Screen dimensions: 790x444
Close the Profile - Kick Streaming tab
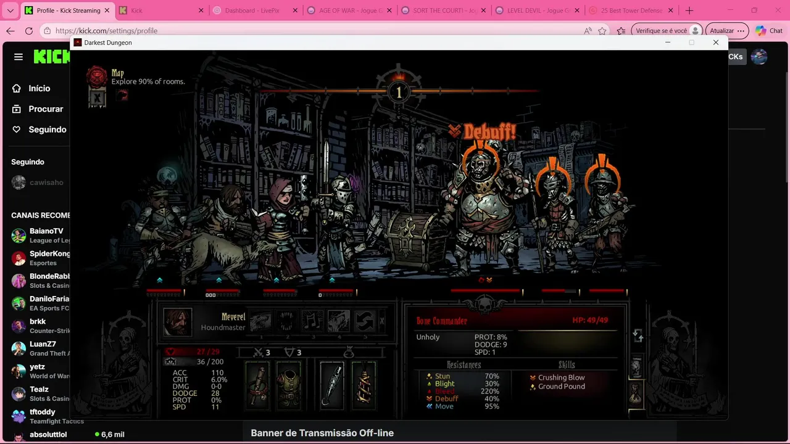pos(107,10)
